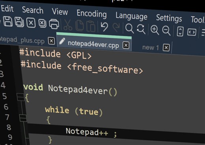Close the notepad_plus.cpp tab
The height and width of the screenshot is (145, 205).
pos(51,41)
